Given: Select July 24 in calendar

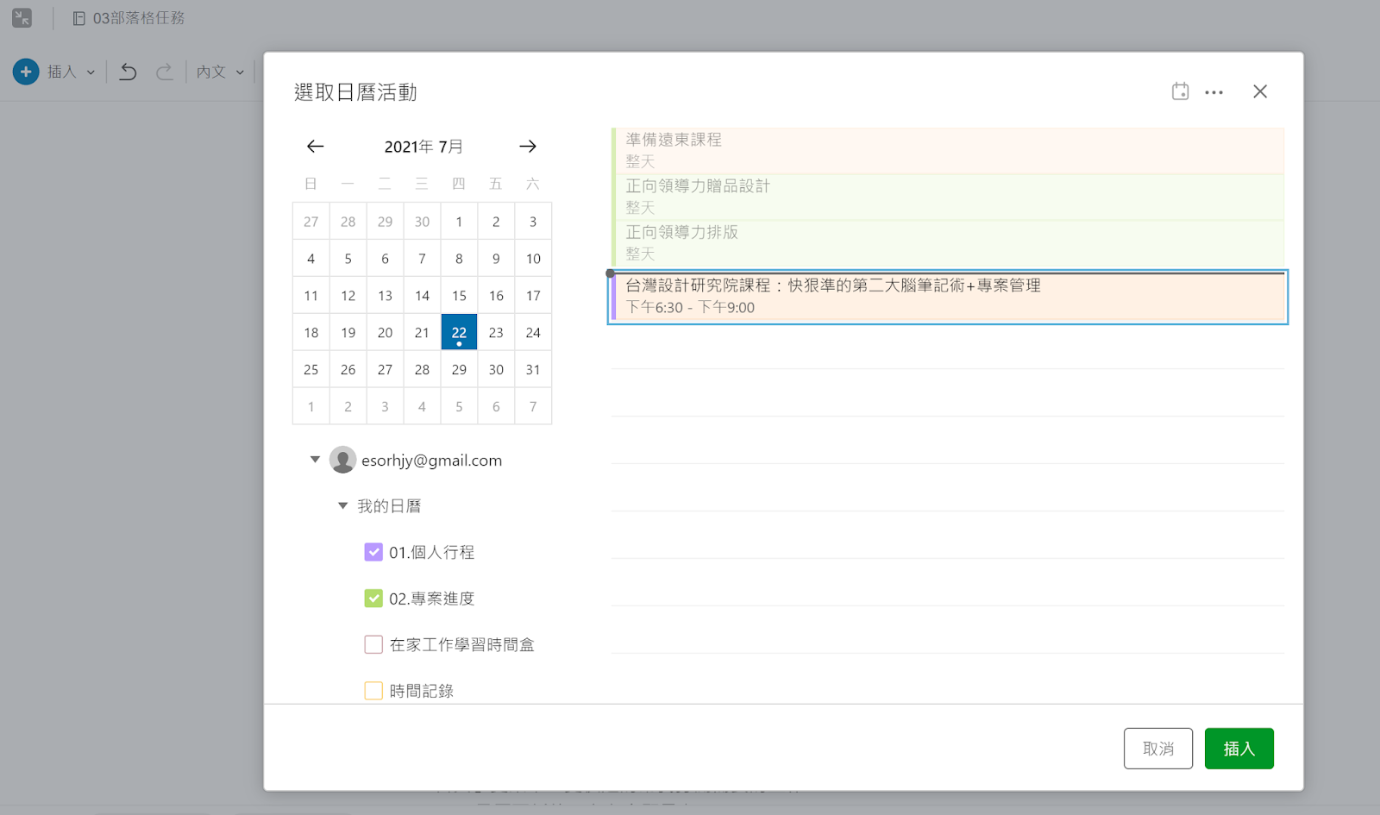Looking at the screenshot, I should point(533,333).
